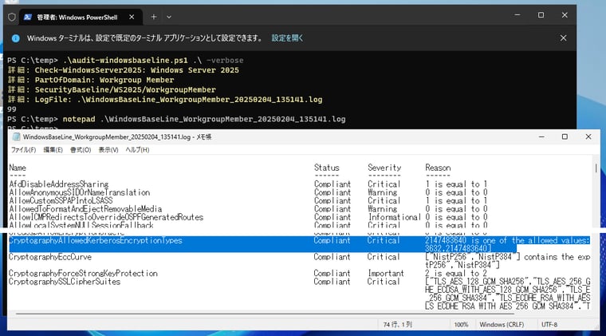Click the Informational severity value

(x=394, y=217)
